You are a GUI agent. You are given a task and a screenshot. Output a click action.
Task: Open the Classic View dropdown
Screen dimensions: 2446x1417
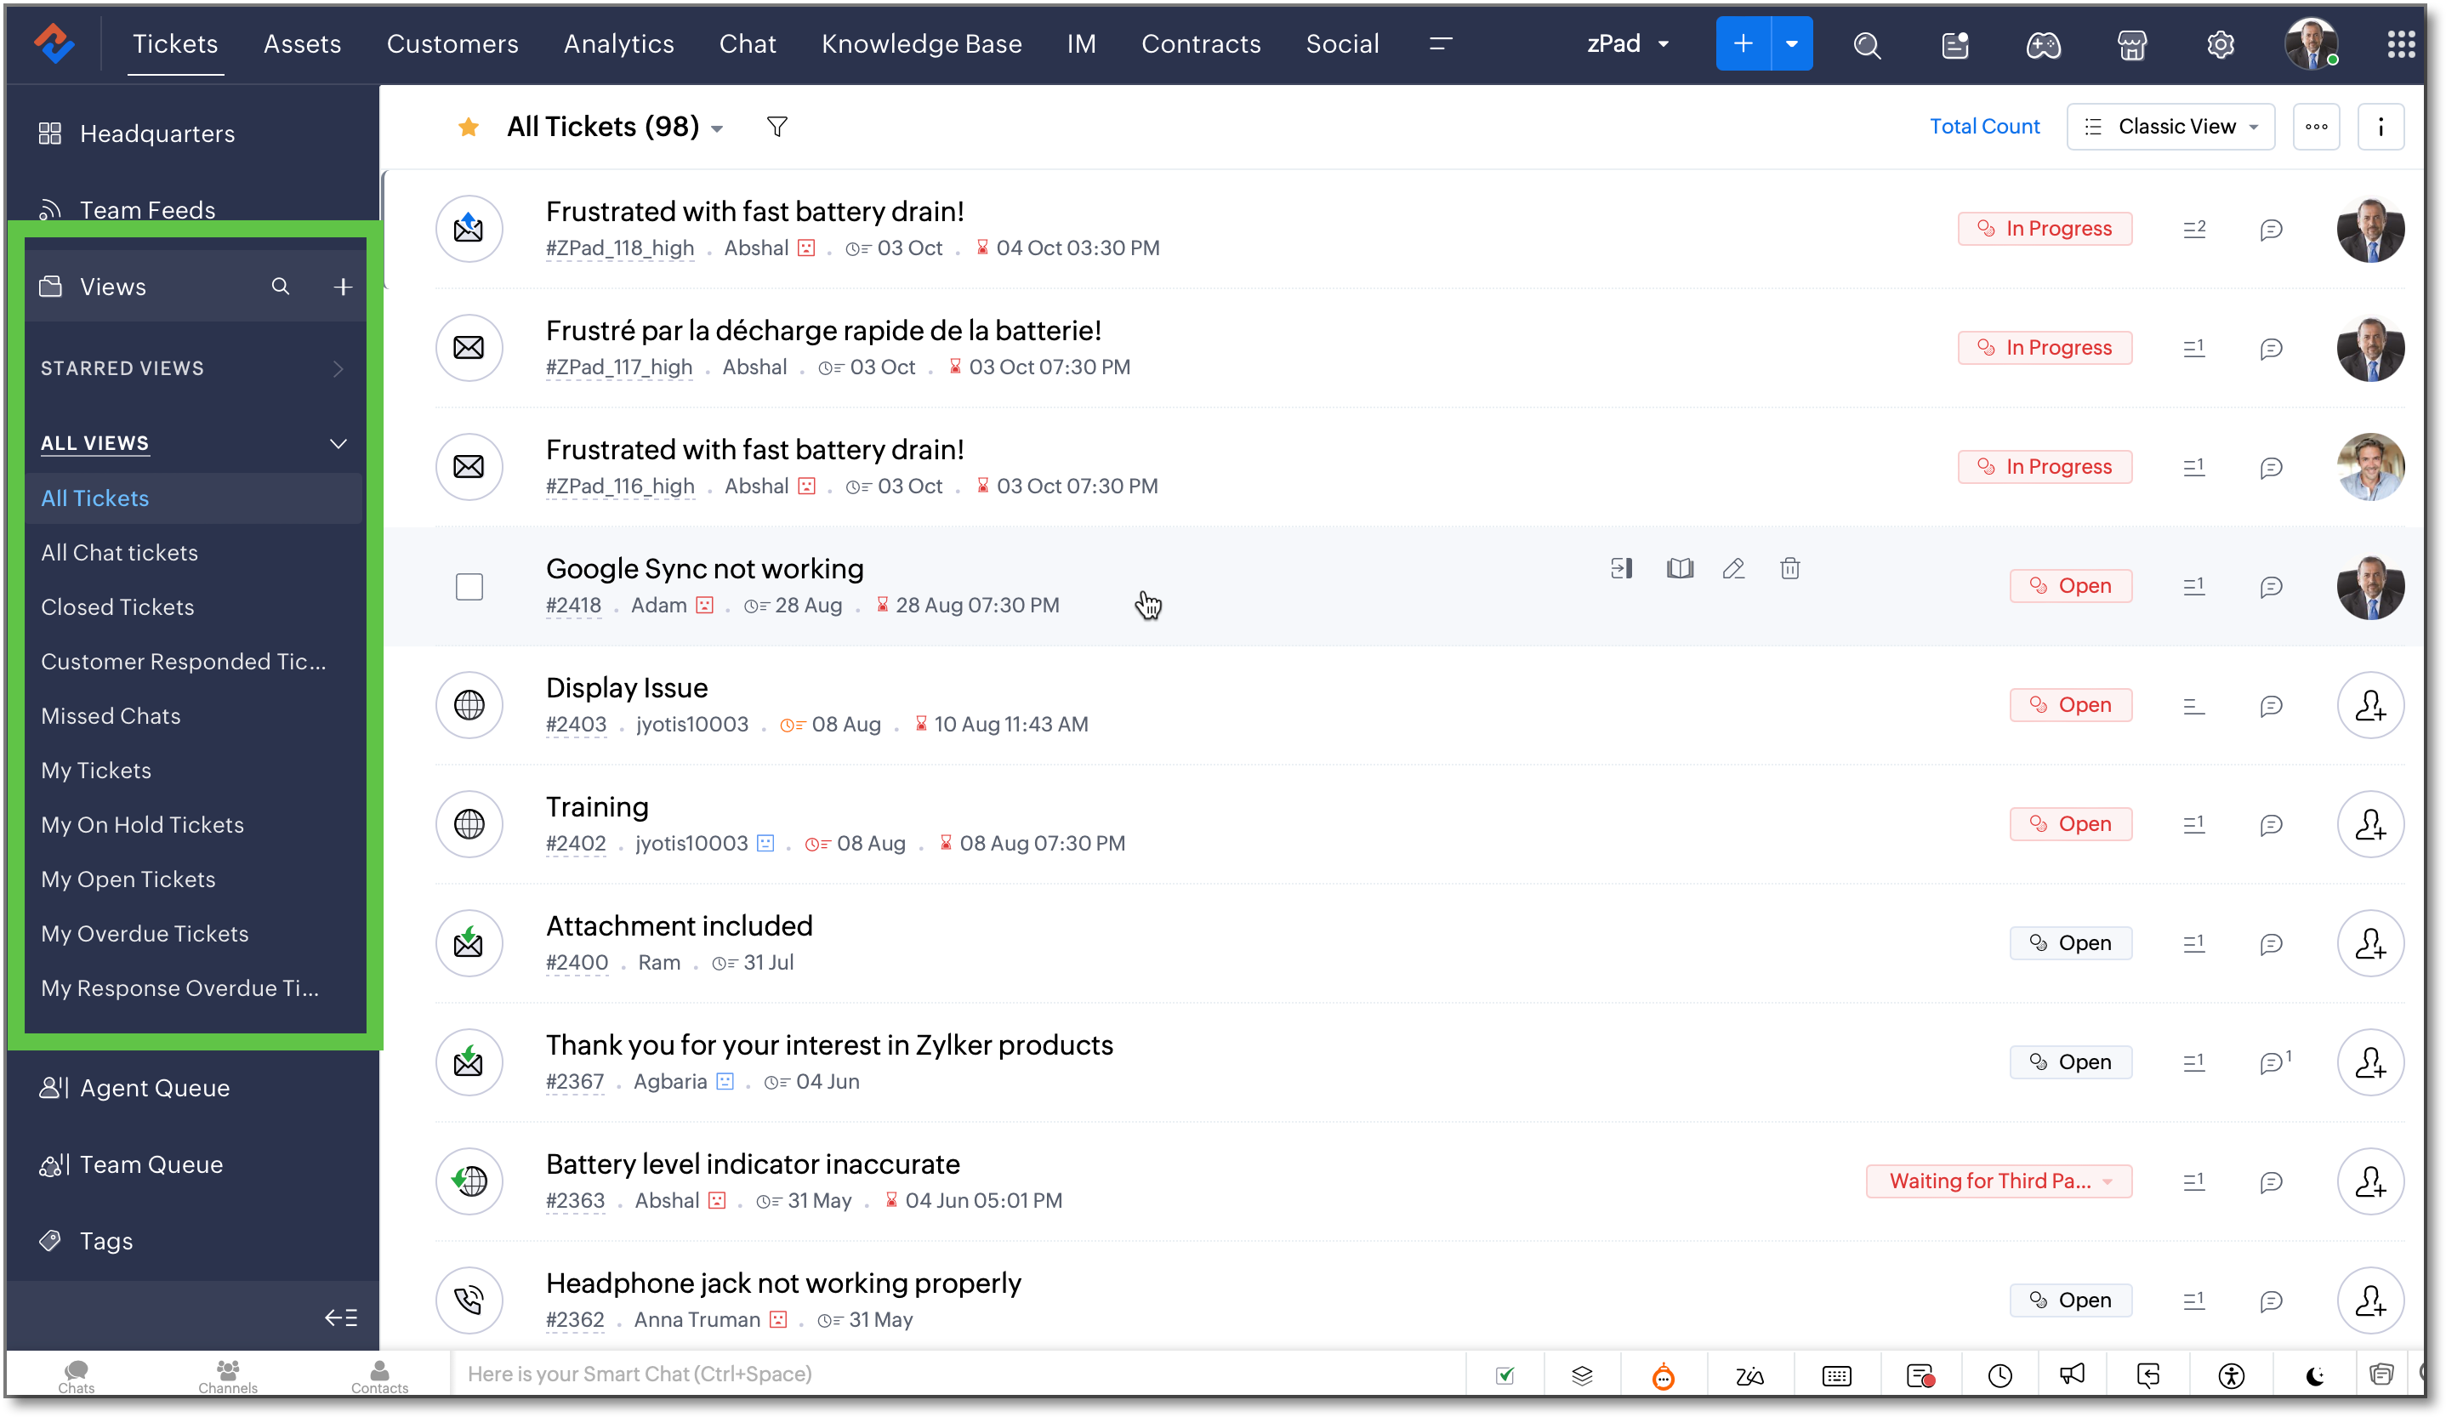2170,127
